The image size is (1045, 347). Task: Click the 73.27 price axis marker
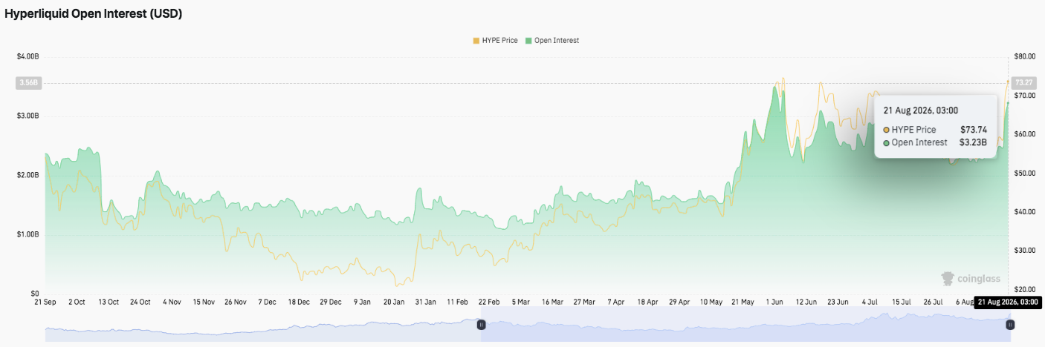pos(1023,82)
